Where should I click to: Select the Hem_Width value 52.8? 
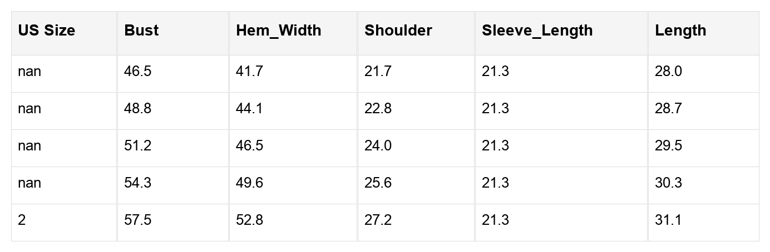249,220
